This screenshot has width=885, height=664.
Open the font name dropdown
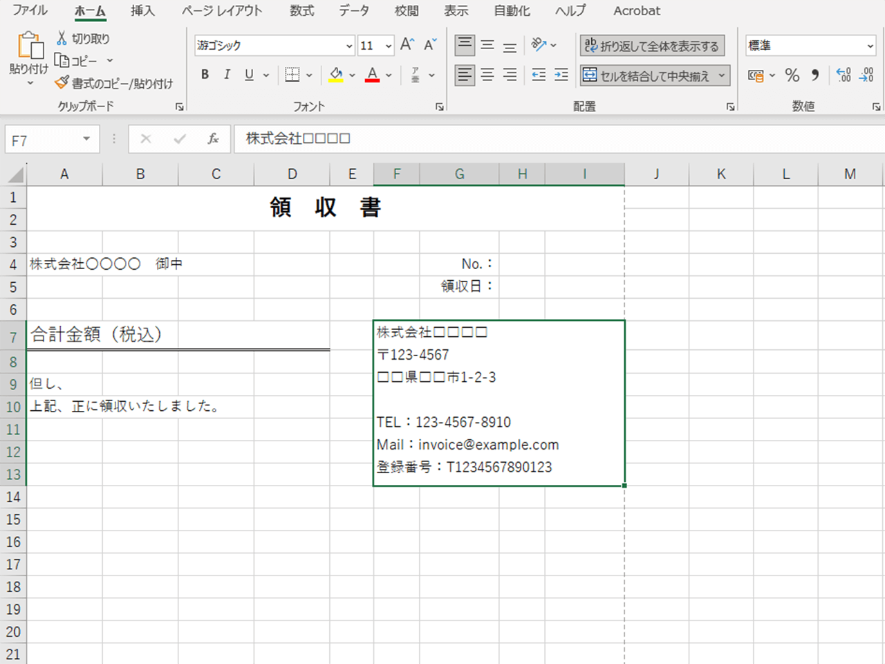(x=349, y=46)
